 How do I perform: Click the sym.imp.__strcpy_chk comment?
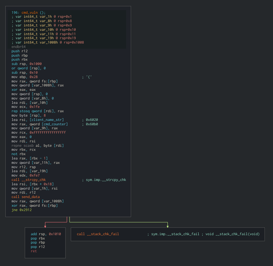105,180
